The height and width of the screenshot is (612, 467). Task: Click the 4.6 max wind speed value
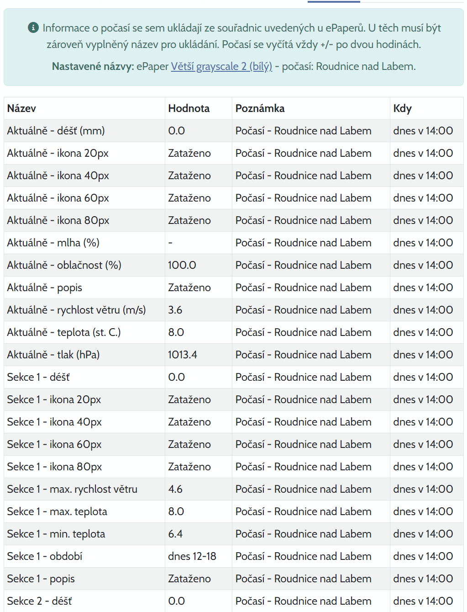(x=175, y=489)
